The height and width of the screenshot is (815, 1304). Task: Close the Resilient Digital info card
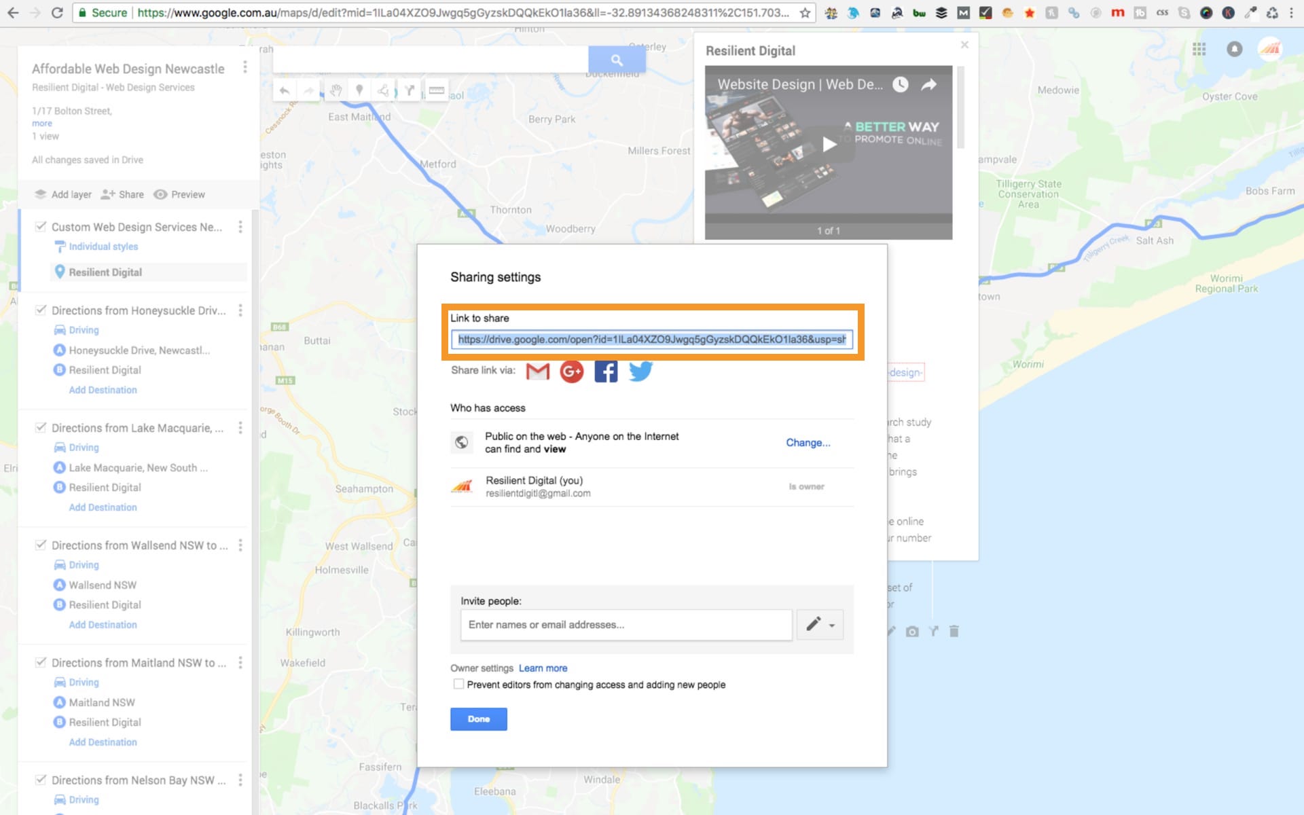pos(964,45)
